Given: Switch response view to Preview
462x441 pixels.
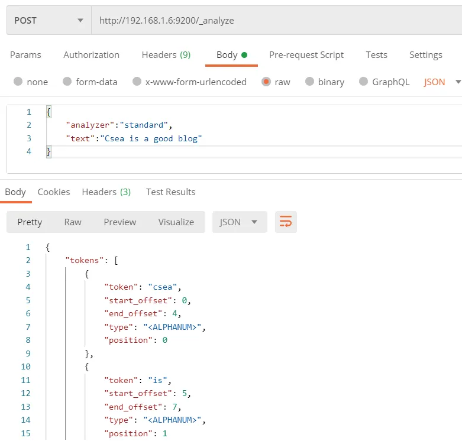Looking at the screenshot, I should point(119,222).
